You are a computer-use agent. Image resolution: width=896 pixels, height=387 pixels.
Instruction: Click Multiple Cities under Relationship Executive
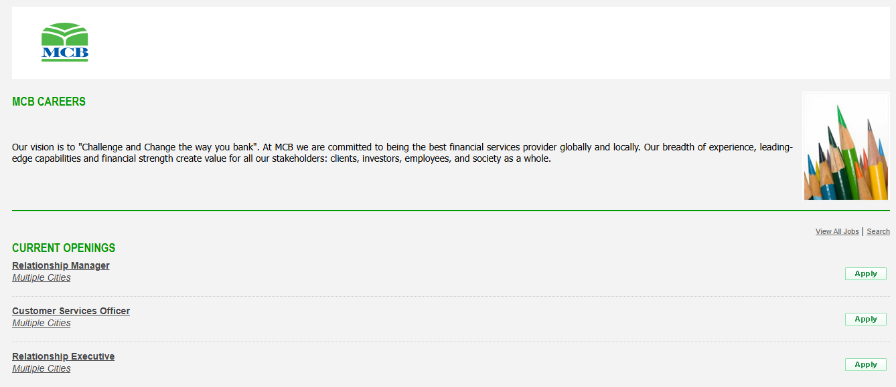42,368
